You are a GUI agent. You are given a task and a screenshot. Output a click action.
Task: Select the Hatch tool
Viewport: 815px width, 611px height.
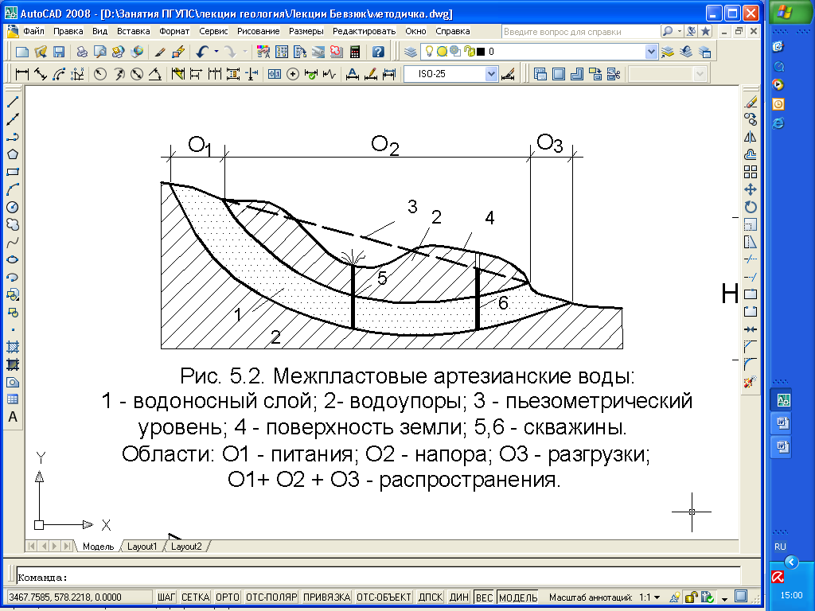pyautogui.click(x=13, y=347)
